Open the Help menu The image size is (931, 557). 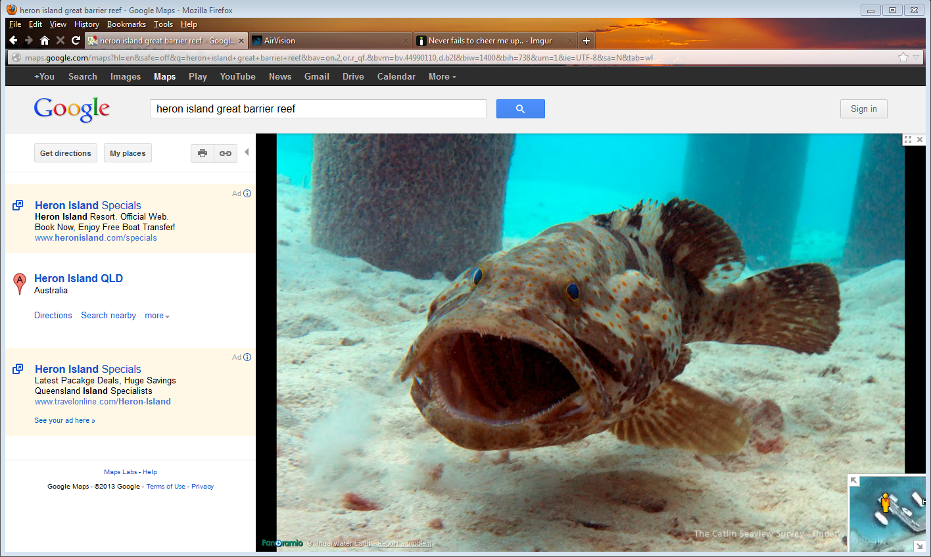tap(189, 24)
